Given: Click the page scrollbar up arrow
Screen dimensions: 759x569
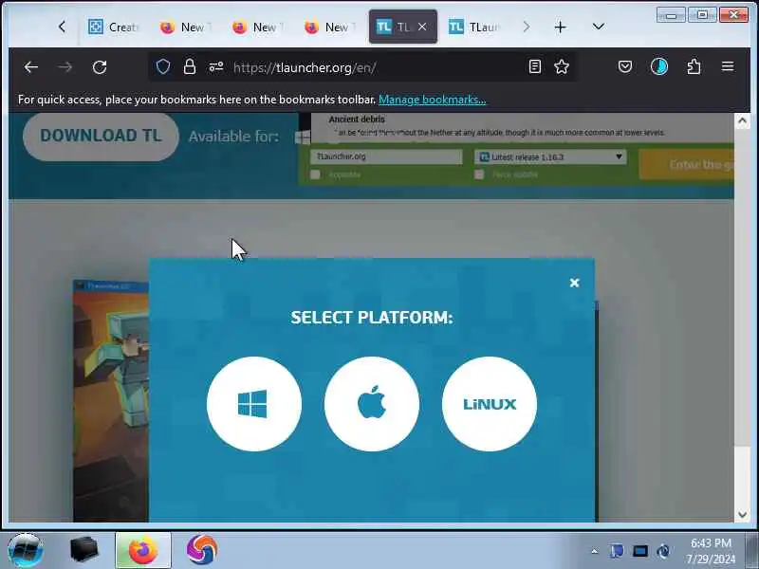Looking at the screenshot, I should point(742,121).
